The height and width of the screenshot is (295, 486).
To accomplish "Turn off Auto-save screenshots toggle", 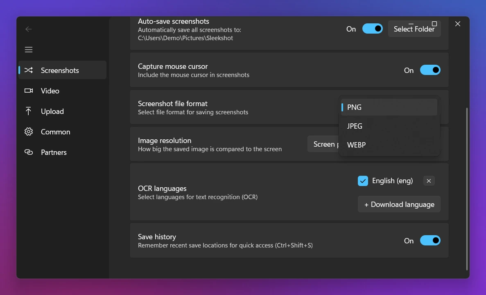I will click(372, 29).
